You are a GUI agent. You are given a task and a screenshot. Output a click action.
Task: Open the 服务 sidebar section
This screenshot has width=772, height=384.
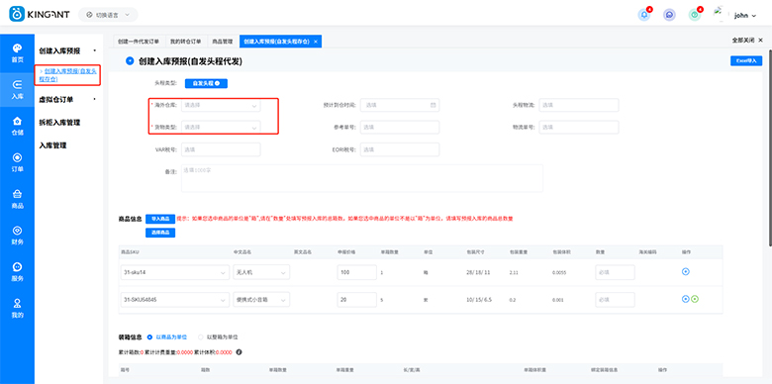tap(17, 272)
